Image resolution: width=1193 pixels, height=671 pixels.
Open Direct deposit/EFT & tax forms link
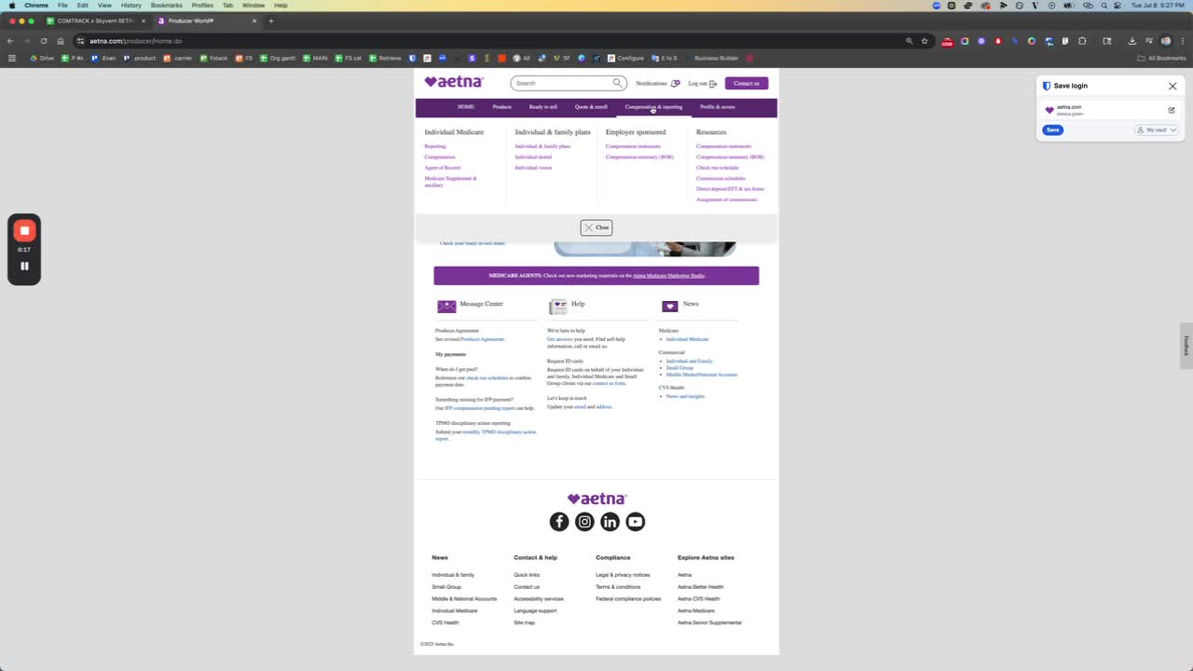pyautogui.click(x=731, y=189)
